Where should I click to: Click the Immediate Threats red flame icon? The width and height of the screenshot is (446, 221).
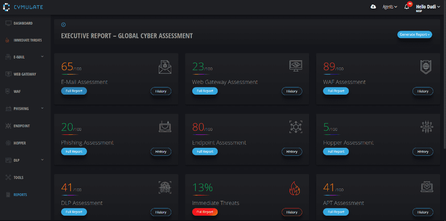[295, 188]
